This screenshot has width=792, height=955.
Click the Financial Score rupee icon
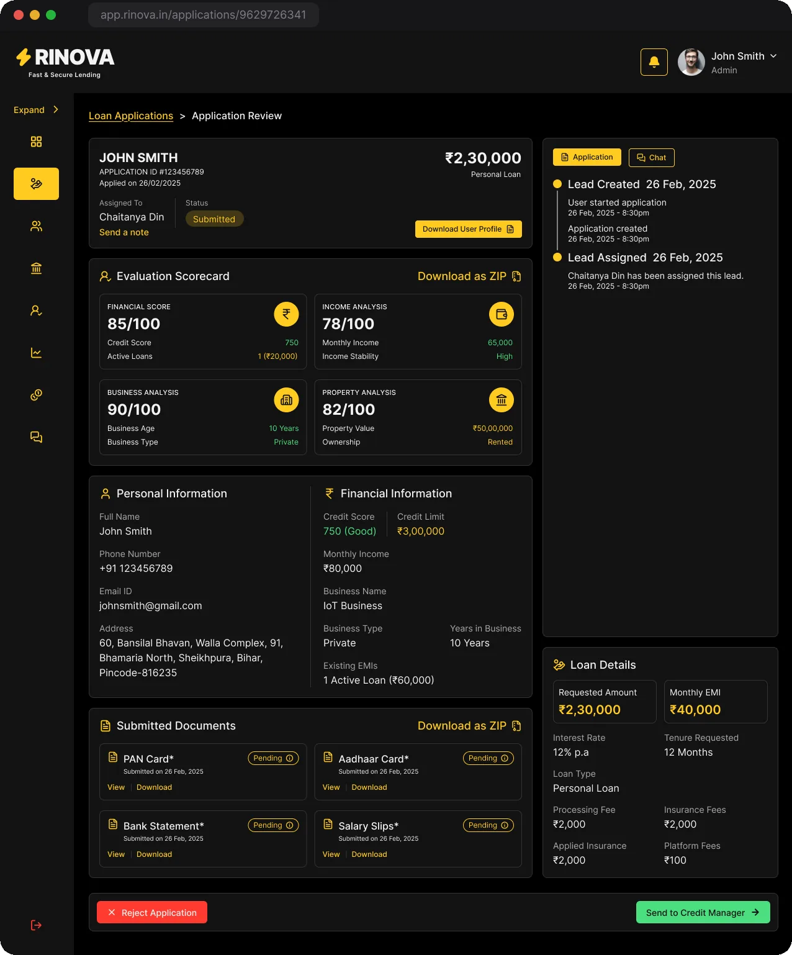[286, 314]
